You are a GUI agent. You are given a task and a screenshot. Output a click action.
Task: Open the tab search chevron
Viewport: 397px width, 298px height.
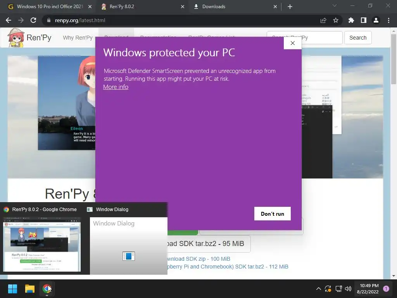[x=335, y=5]
